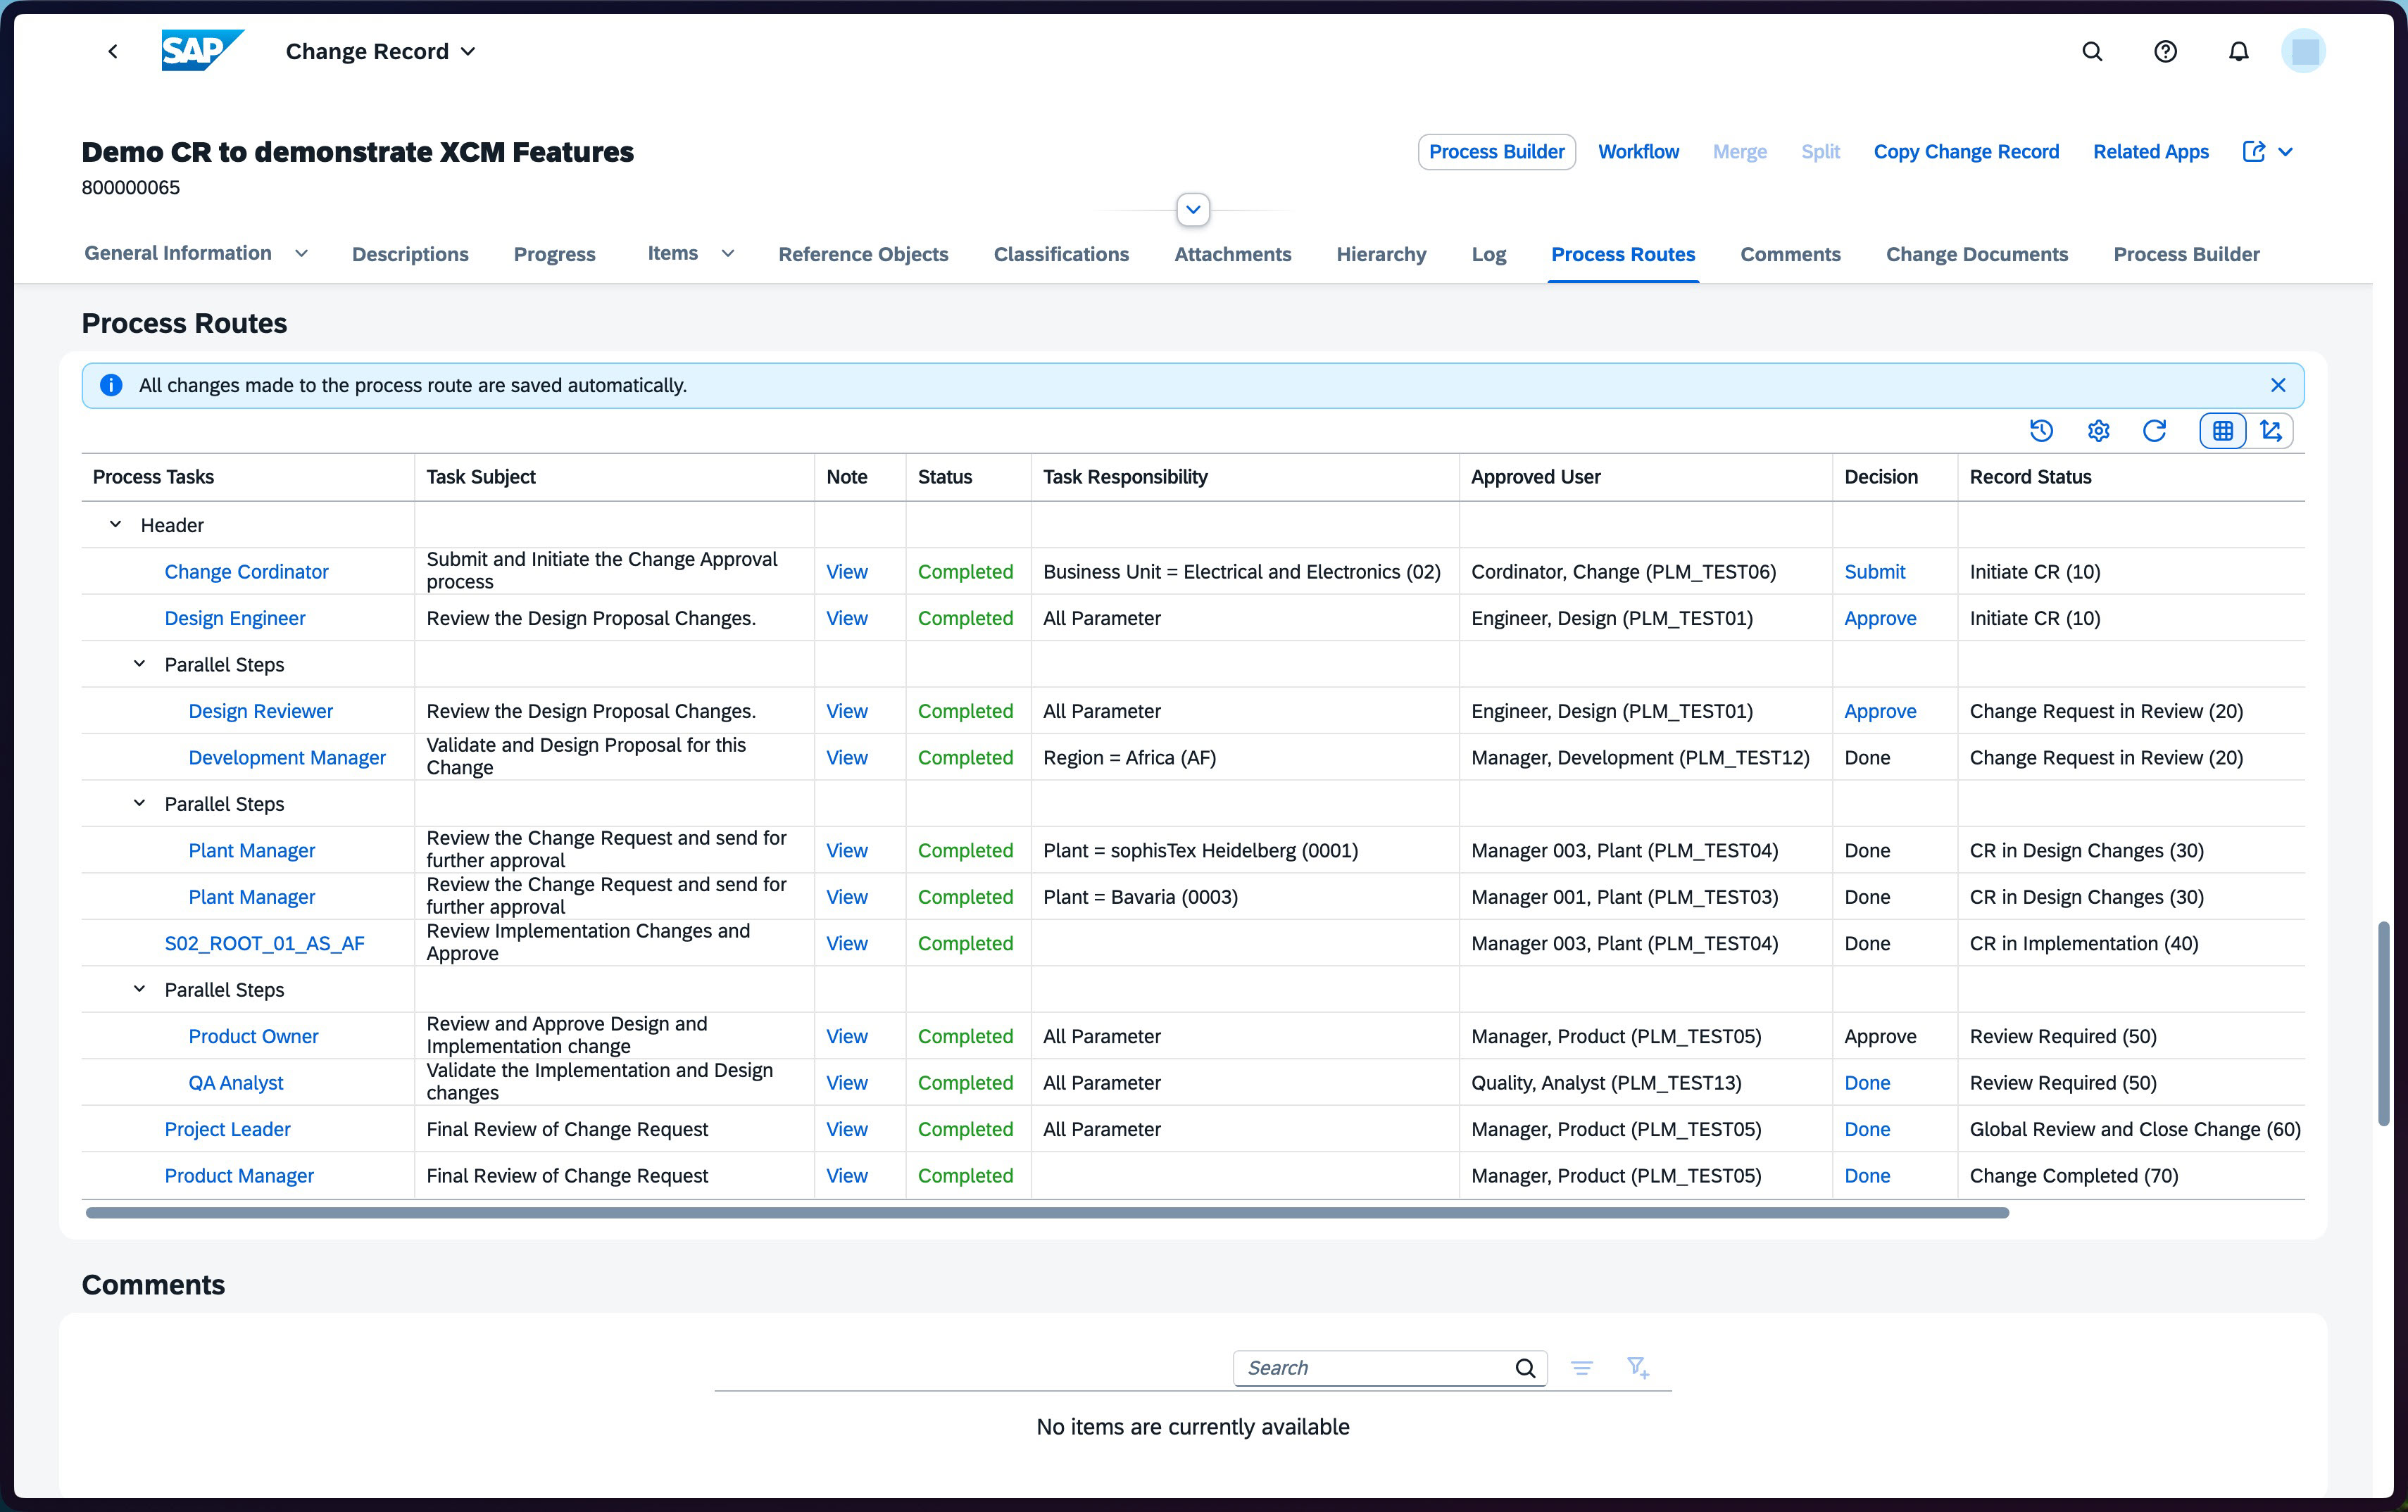Open the search icon in header
2408x1512 pixels.
click(2092, 52)
